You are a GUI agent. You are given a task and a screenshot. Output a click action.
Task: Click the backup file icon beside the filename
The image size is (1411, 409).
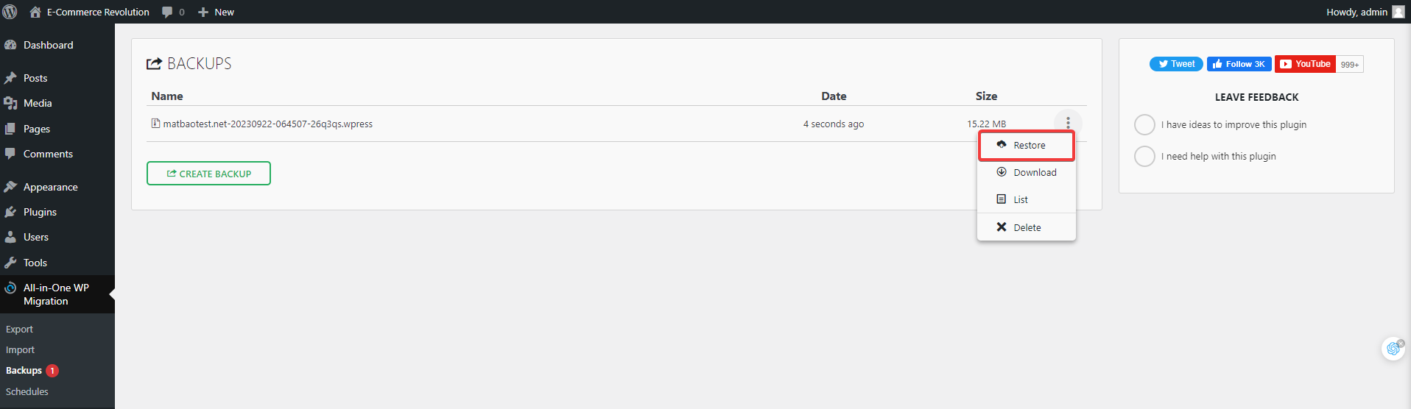[155, 124]
